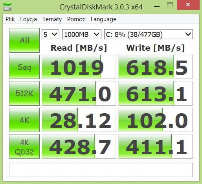The image size is (202, 184).
Task: Start the 4K test
Action: pyautogui.click(x=24, y=120)
